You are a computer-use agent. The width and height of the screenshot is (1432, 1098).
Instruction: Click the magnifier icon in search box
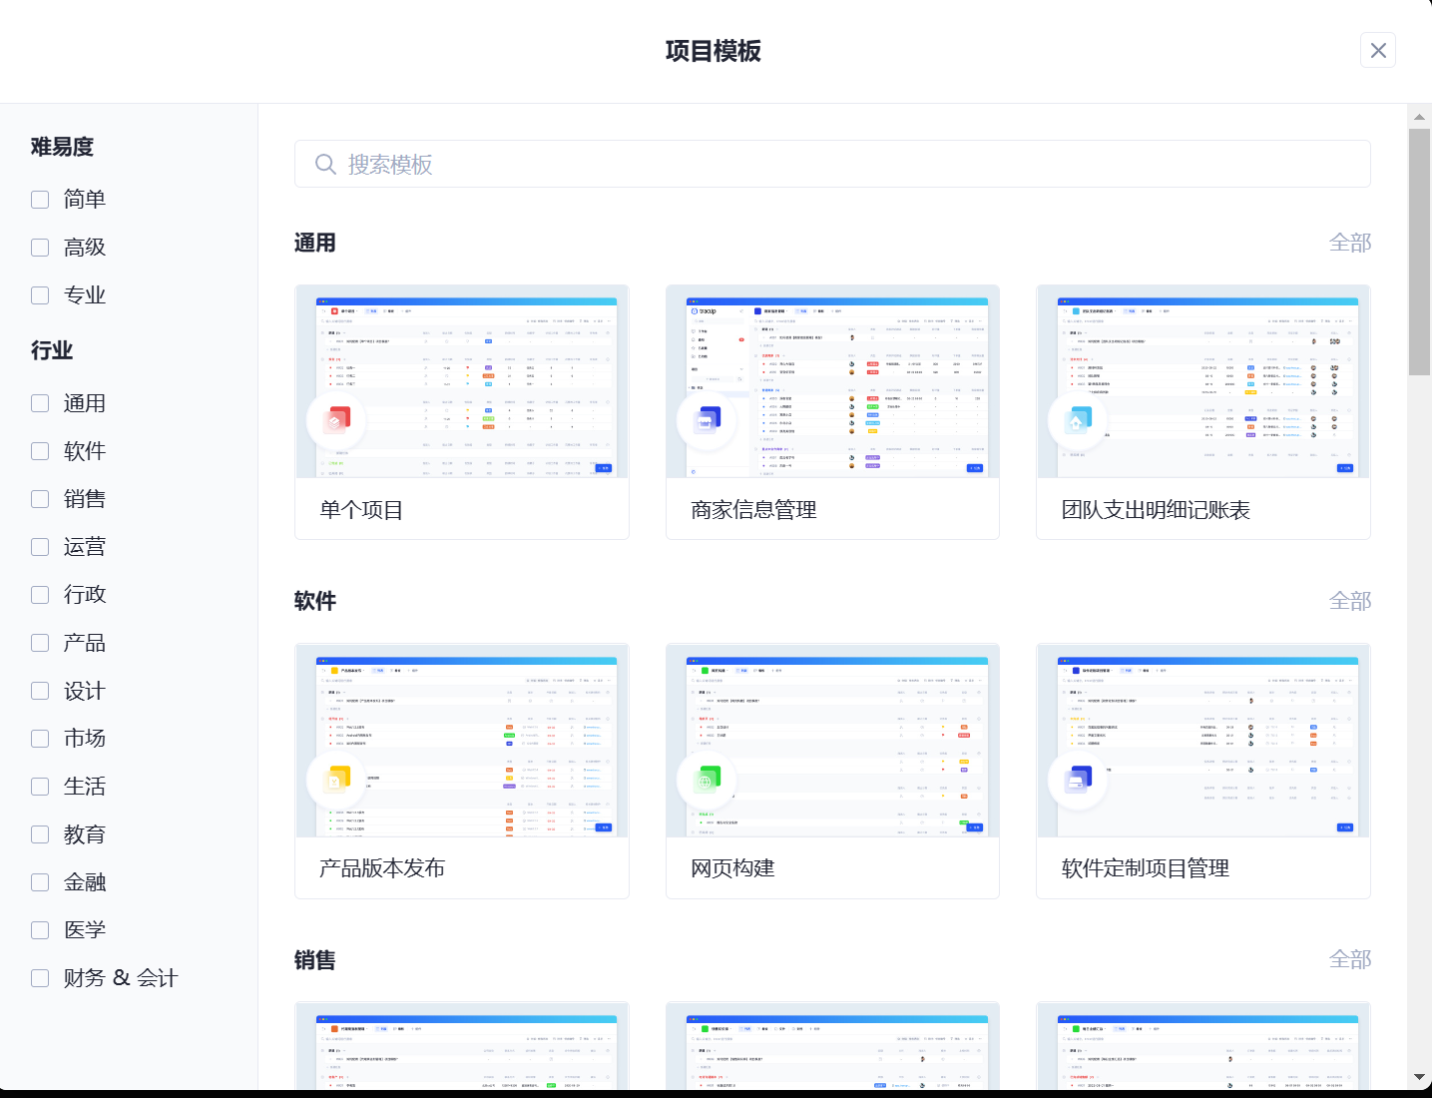tap(325, 165)
